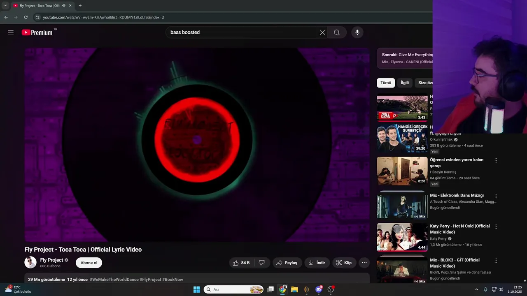Run search with magnifier button
The image size is (527, 296).
click(337, 32)
